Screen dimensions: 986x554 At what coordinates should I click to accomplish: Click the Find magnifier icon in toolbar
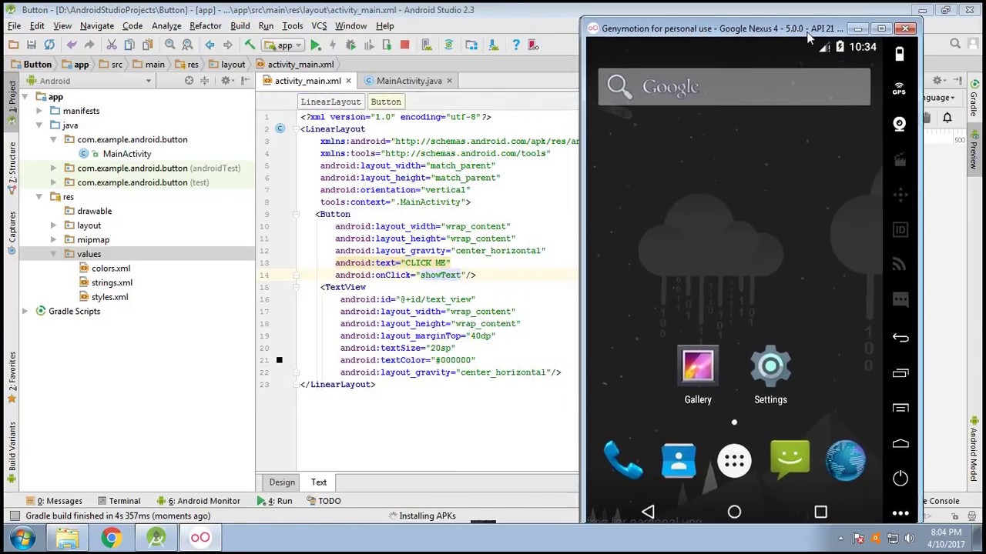pyautogui.click(x=169, y=45)
